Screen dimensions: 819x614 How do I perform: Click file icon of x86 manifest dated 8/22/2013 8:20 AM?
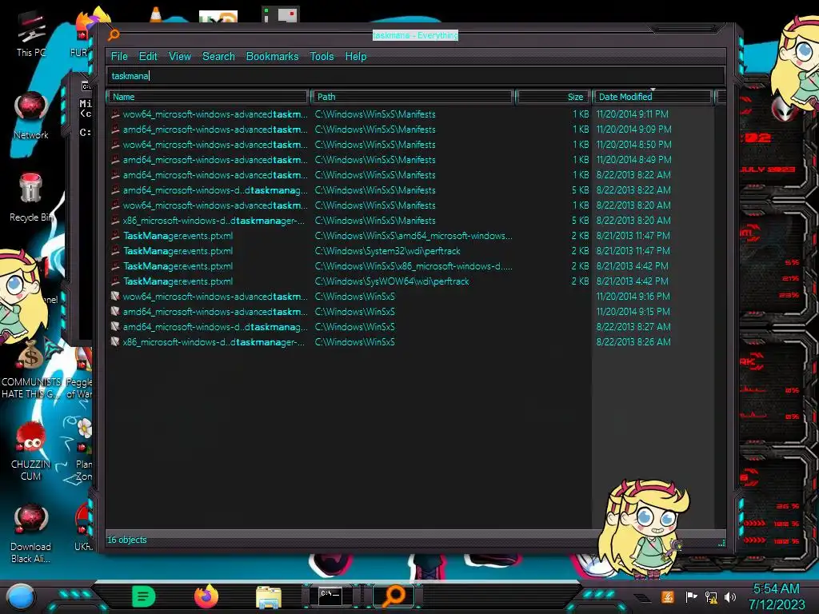tap(115, 221)
